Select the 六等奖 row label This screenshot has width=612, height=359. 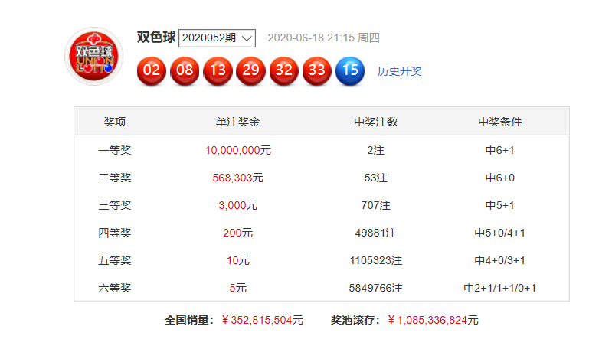pyautogui.click(x=115, y=288)
